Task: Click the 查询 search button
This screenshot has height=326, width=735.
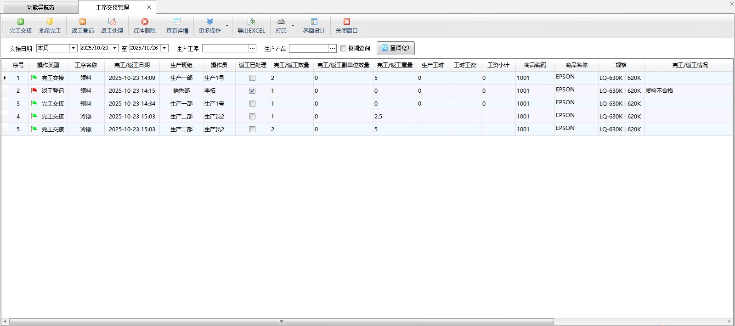Action: tap(396, 48)
